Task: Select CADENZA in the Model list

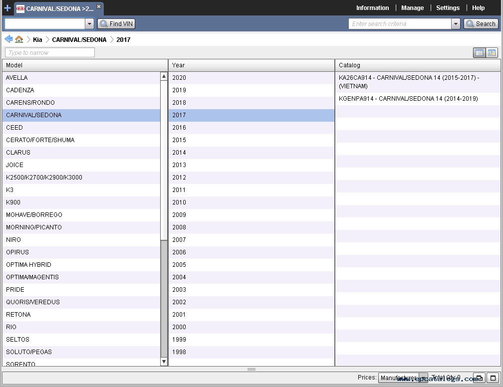Action: (x=81, y=90)
